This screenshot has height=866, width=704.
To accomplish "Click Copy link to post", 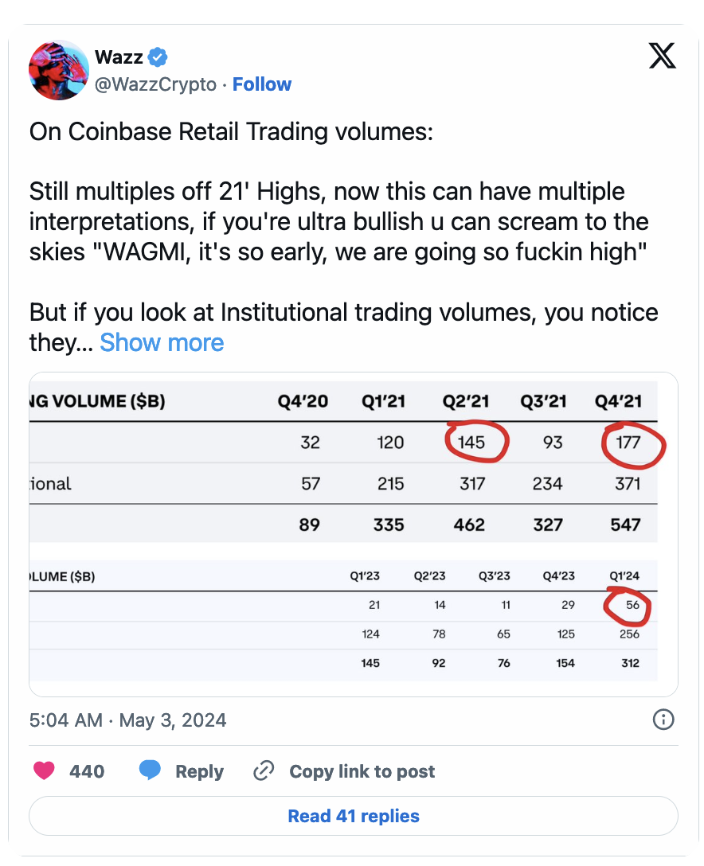I will [362, 770].
